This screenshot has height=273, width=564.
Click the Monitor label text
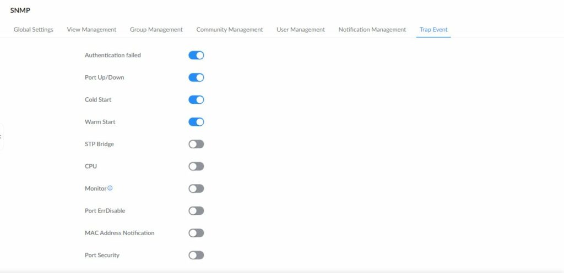click(x=96, y=189)
